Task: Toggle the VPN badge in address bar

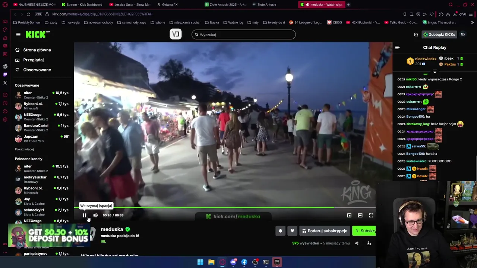Action: pyautogui.click(x=38, y=14)
